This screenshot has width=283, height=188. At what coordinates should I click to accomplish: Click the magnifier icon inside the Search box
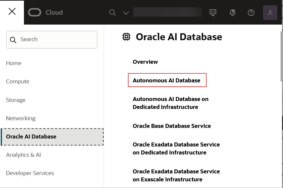[x=13, y=40]
